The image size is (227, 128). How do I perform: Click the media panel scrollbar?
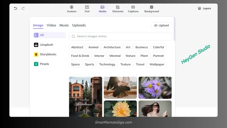175,29
